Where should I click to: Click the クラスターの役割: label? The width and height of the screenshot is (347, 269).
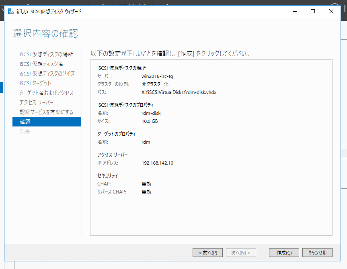pos(113,84)
